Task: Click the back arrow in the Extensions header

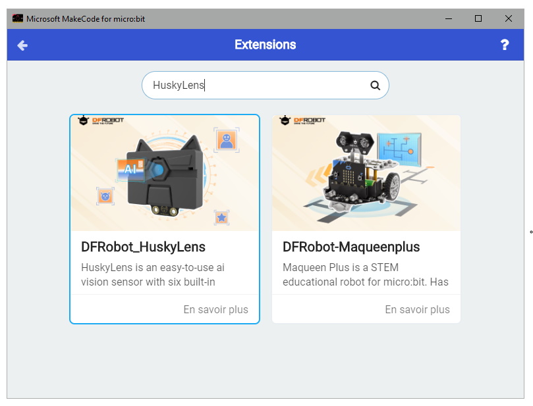Action: coord(22,45)
